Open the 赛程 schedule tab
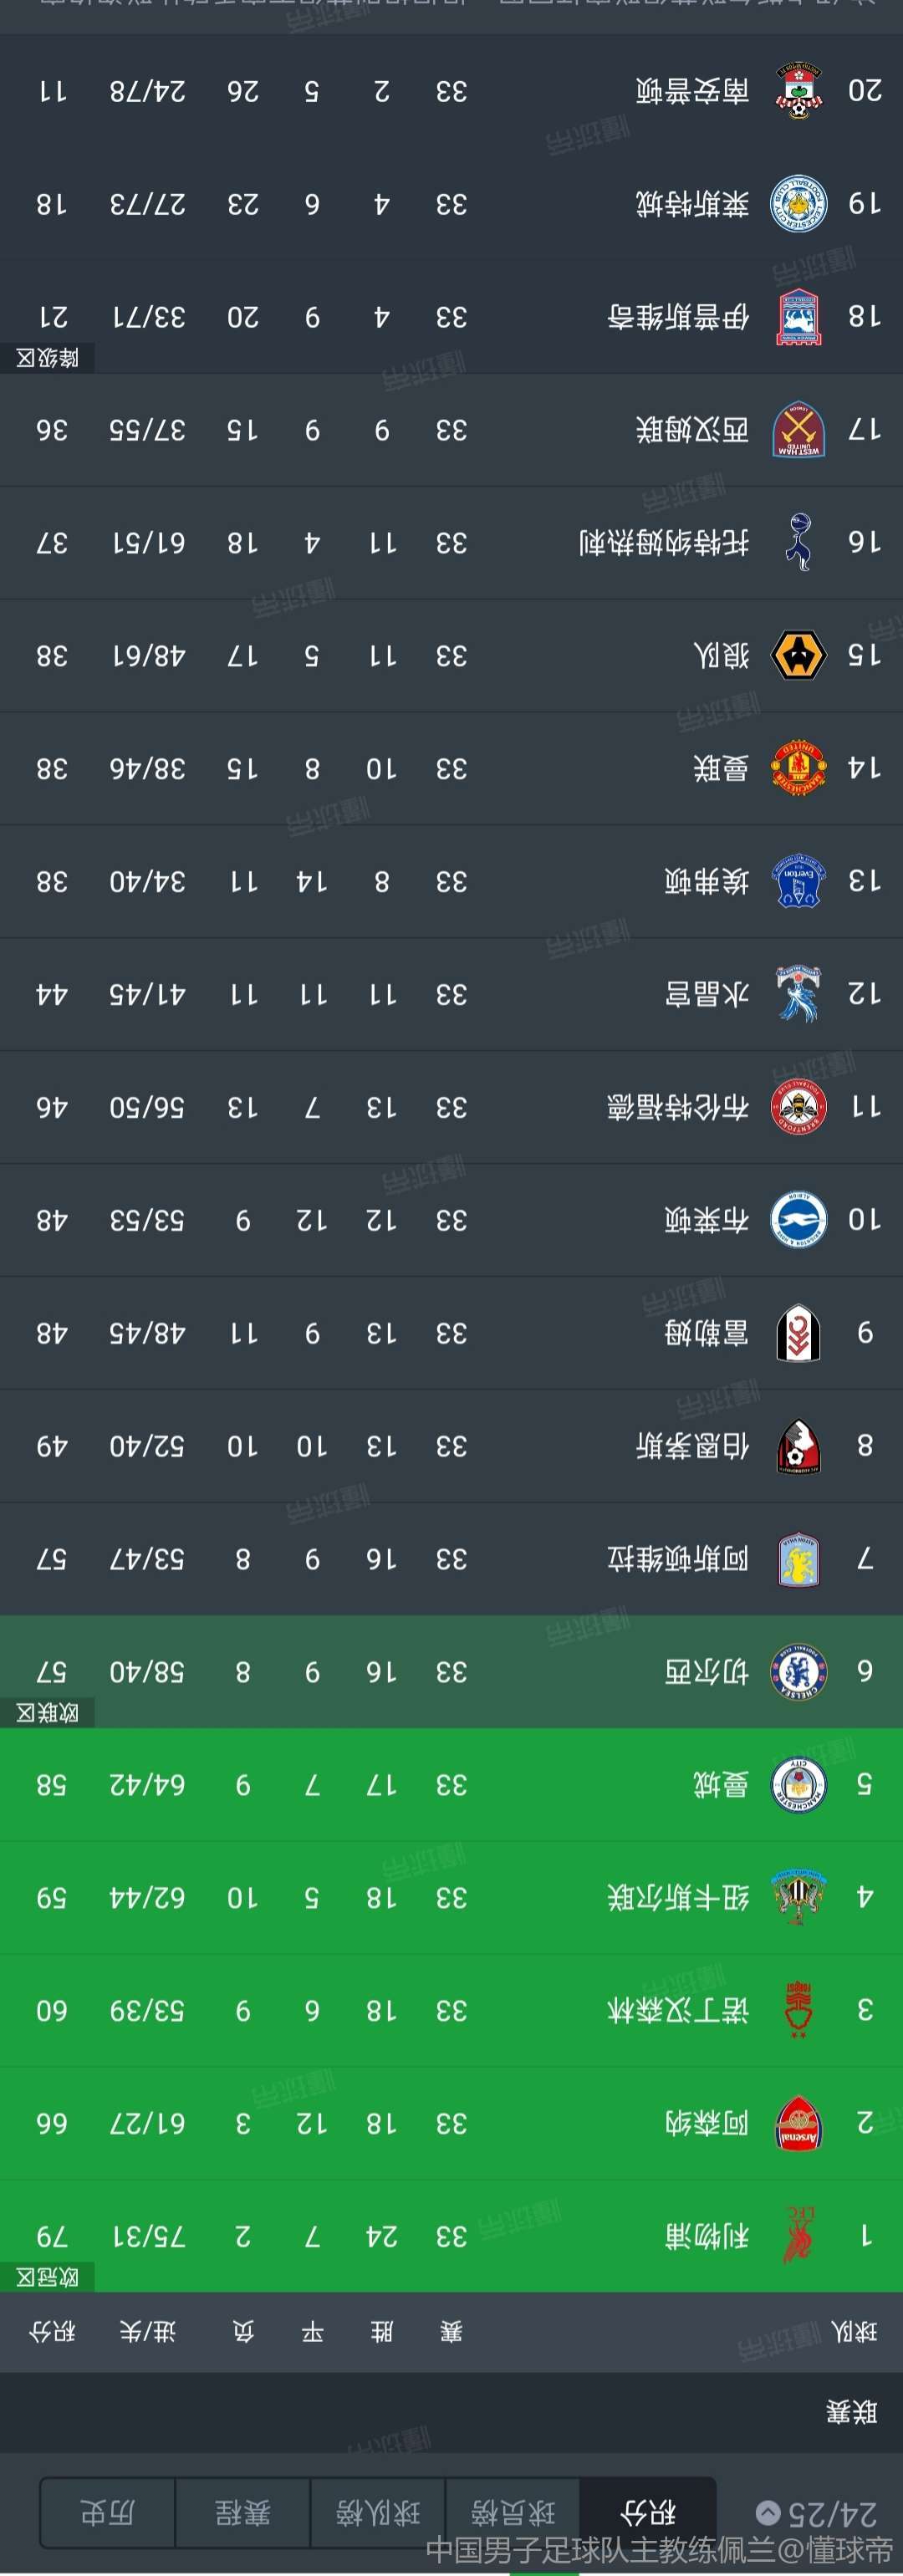 click(243, 2513)
